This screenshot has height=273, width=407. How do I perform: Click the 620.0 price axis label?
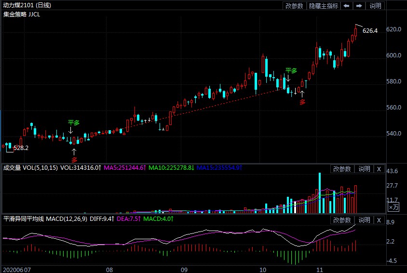(394, 29)
